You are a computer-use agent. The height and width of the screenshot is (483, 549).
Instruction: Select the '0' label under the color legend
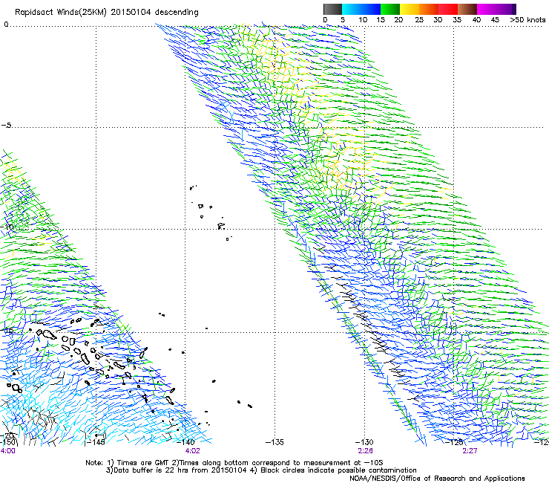325,20
